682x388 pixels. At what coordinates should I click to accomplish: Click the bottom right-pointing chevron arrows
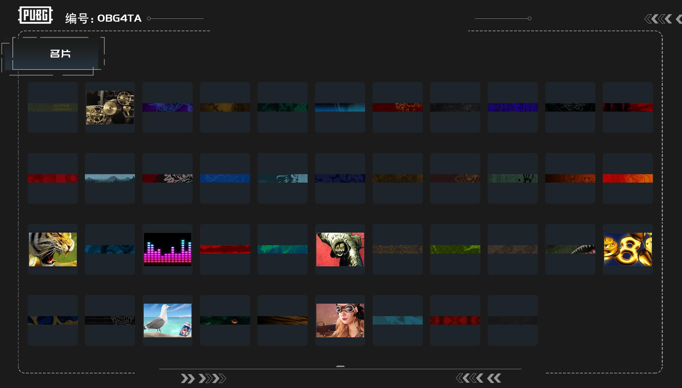[x=203, y=378]
